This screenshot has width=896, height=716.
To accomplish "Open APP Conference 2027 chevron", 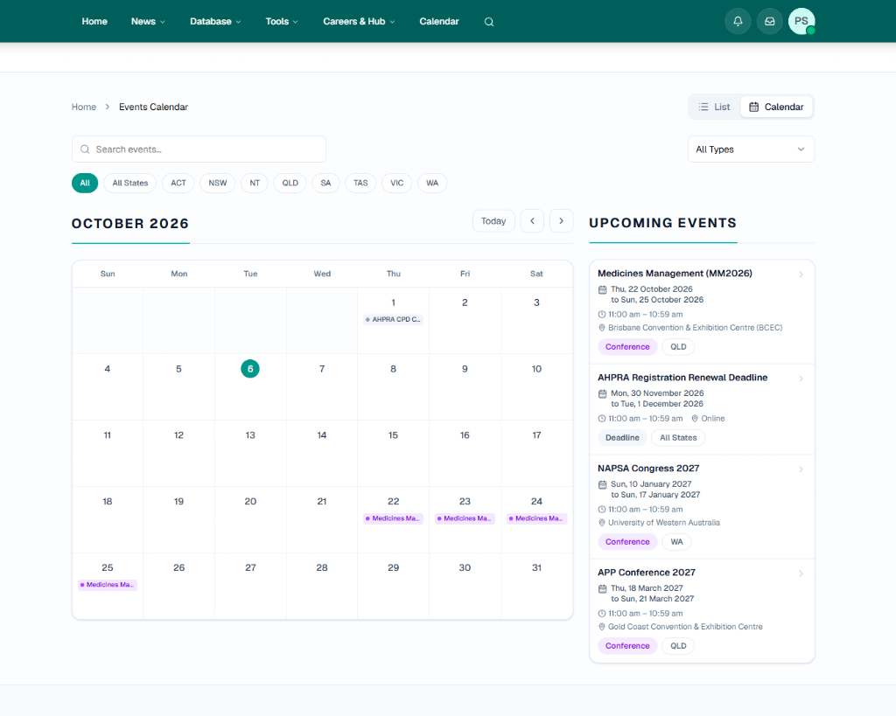I will (801, 573).
